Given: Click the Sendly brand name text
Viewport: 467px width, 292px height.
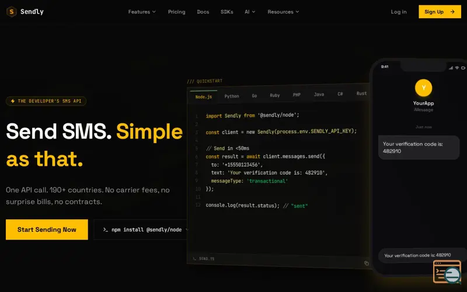Looking at the screenshot, I should click(32, 12).
